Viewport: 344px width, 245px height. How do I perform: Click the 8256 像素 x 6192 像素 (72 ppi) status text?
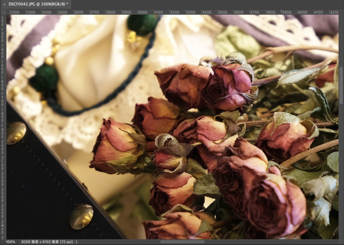tap(47, 242)
